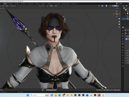Open Microsoft Edge from the taskbar
This screenshot has width=129, height=97.
tap(60, 95)
